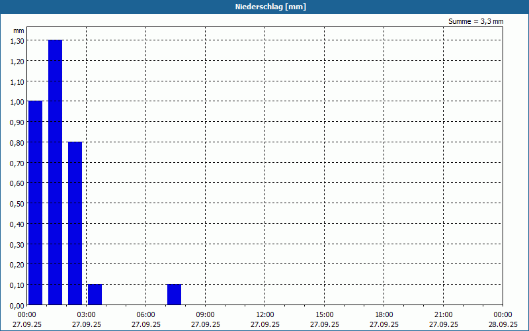Select the 0,80 mm precipitation bar
The height and width of the screenshot is (331, 529).
tap(75, 223)
